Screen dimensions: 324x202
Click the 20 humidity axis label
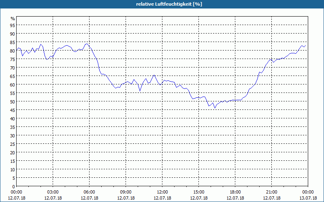pyautogui.click(x=13, y=153)
